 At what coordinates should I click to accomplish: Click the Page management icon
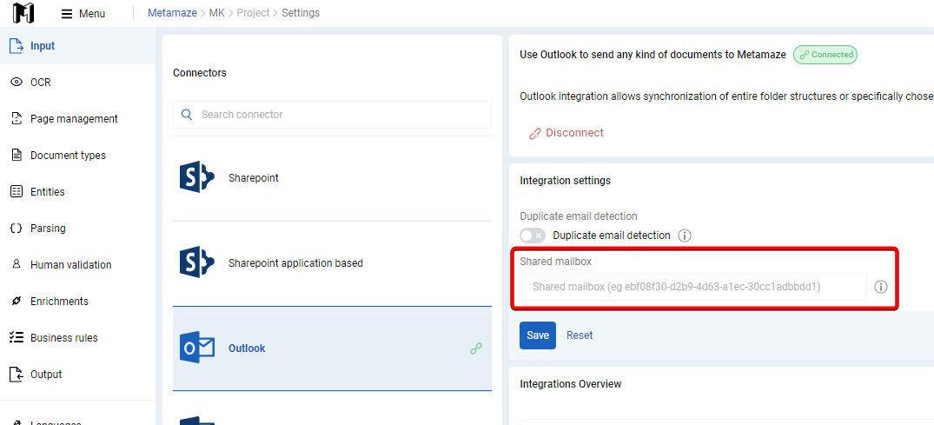coord(17,118)
